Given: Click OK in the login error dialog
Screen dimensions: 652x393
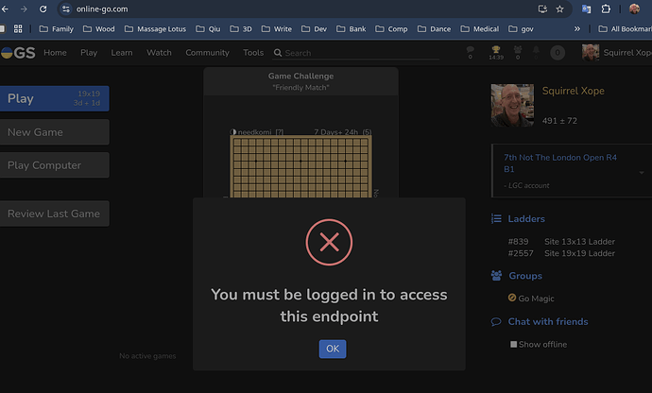Looking at the screenshot, I should coord(333,349).
